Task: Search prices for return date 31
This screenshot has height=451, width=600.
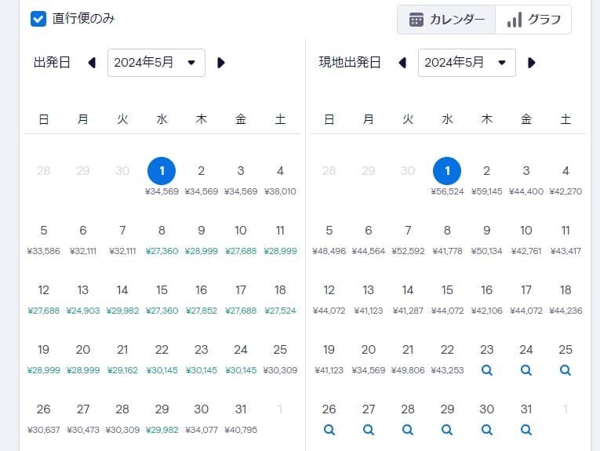Action: pos(526,430)
